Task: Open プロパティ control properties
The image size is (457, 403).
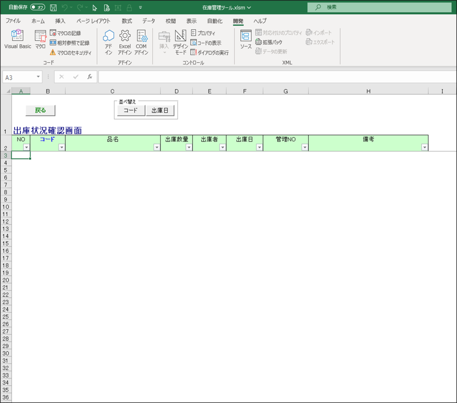Action: (x=203, y=33)
